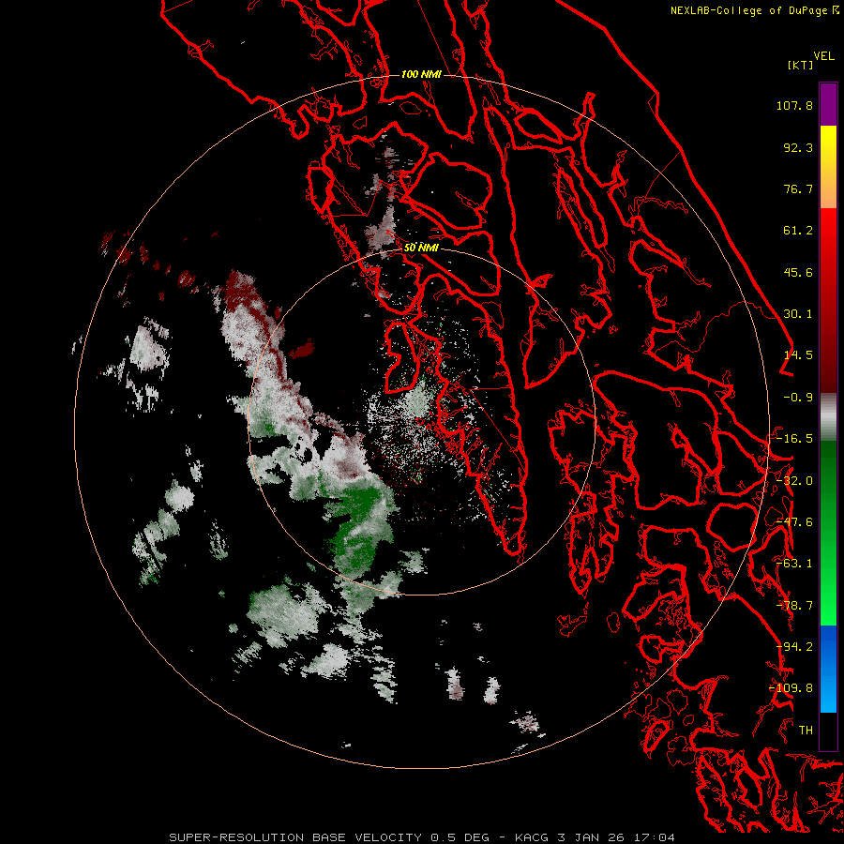Image resolution: width=844 pixels, height=844 pixels.
Task: Click the 50 NMI range ring label
Action: [x=421, y=248]
